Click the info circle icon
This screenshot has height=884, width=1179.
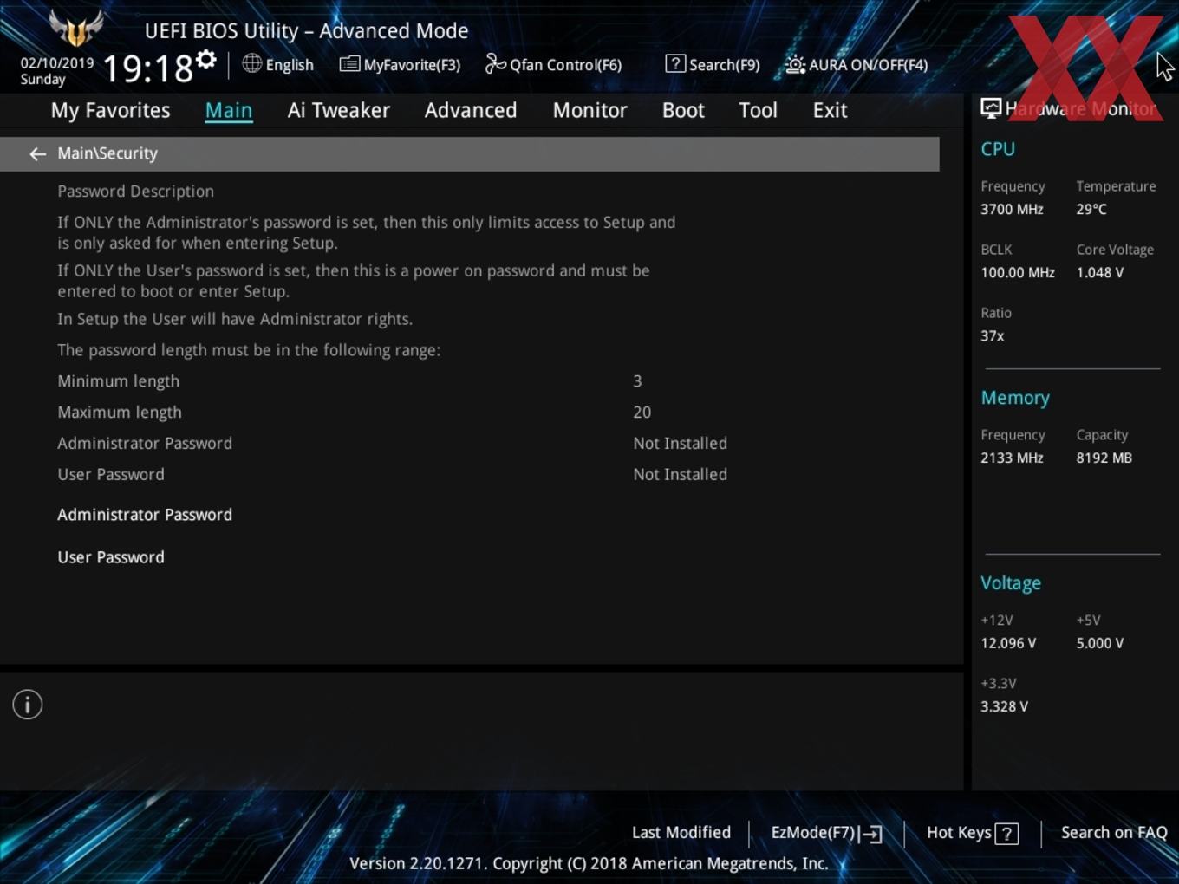28,705
